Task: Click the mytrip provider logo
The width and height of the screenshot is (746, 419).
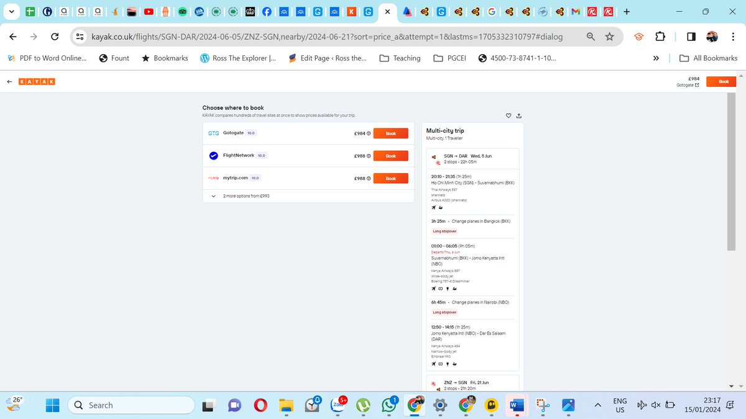Action: [214, 178]
